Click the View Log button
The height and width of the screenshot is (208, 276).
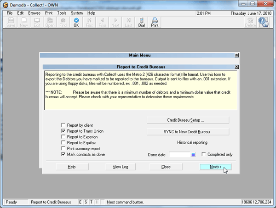click(x=121, y=167)
